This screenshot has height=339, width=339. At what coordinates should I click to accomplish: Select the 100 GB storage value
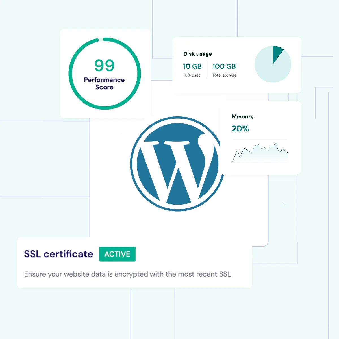pos(224,66)
